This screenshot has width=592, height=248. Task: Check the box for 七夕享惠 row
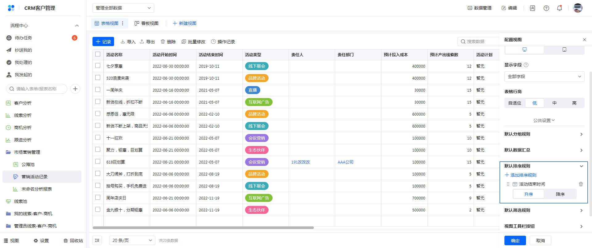[98, 66]
